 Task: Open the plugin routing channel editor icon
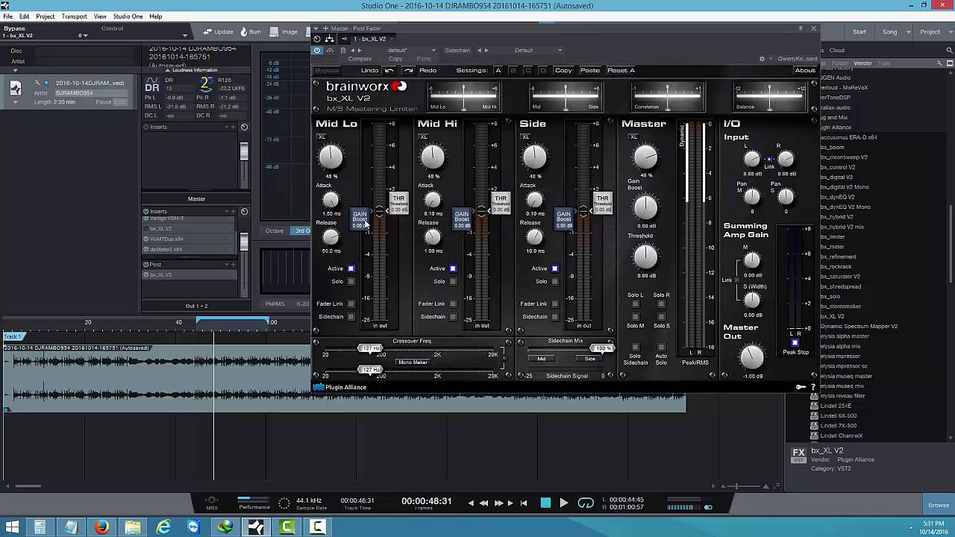click(x=330, y=39)
